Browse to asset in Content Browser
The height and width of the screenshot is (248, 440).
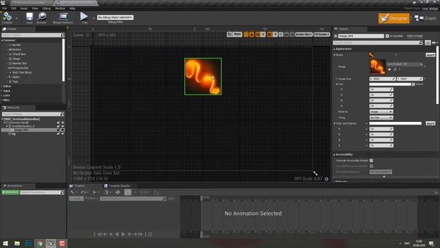[x=41, y=17]
